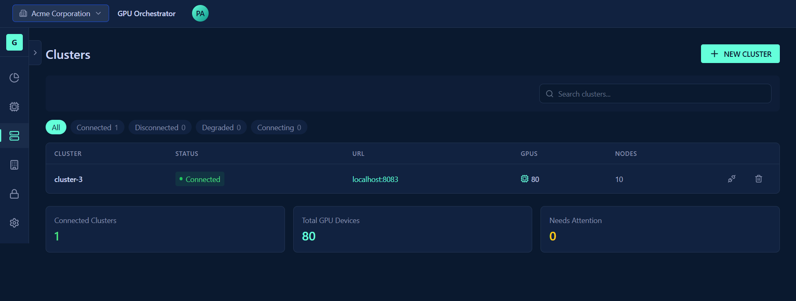Click disconnect plug icon for cluster-3
The image size is (796, 301).
click(x=732, y=179)
